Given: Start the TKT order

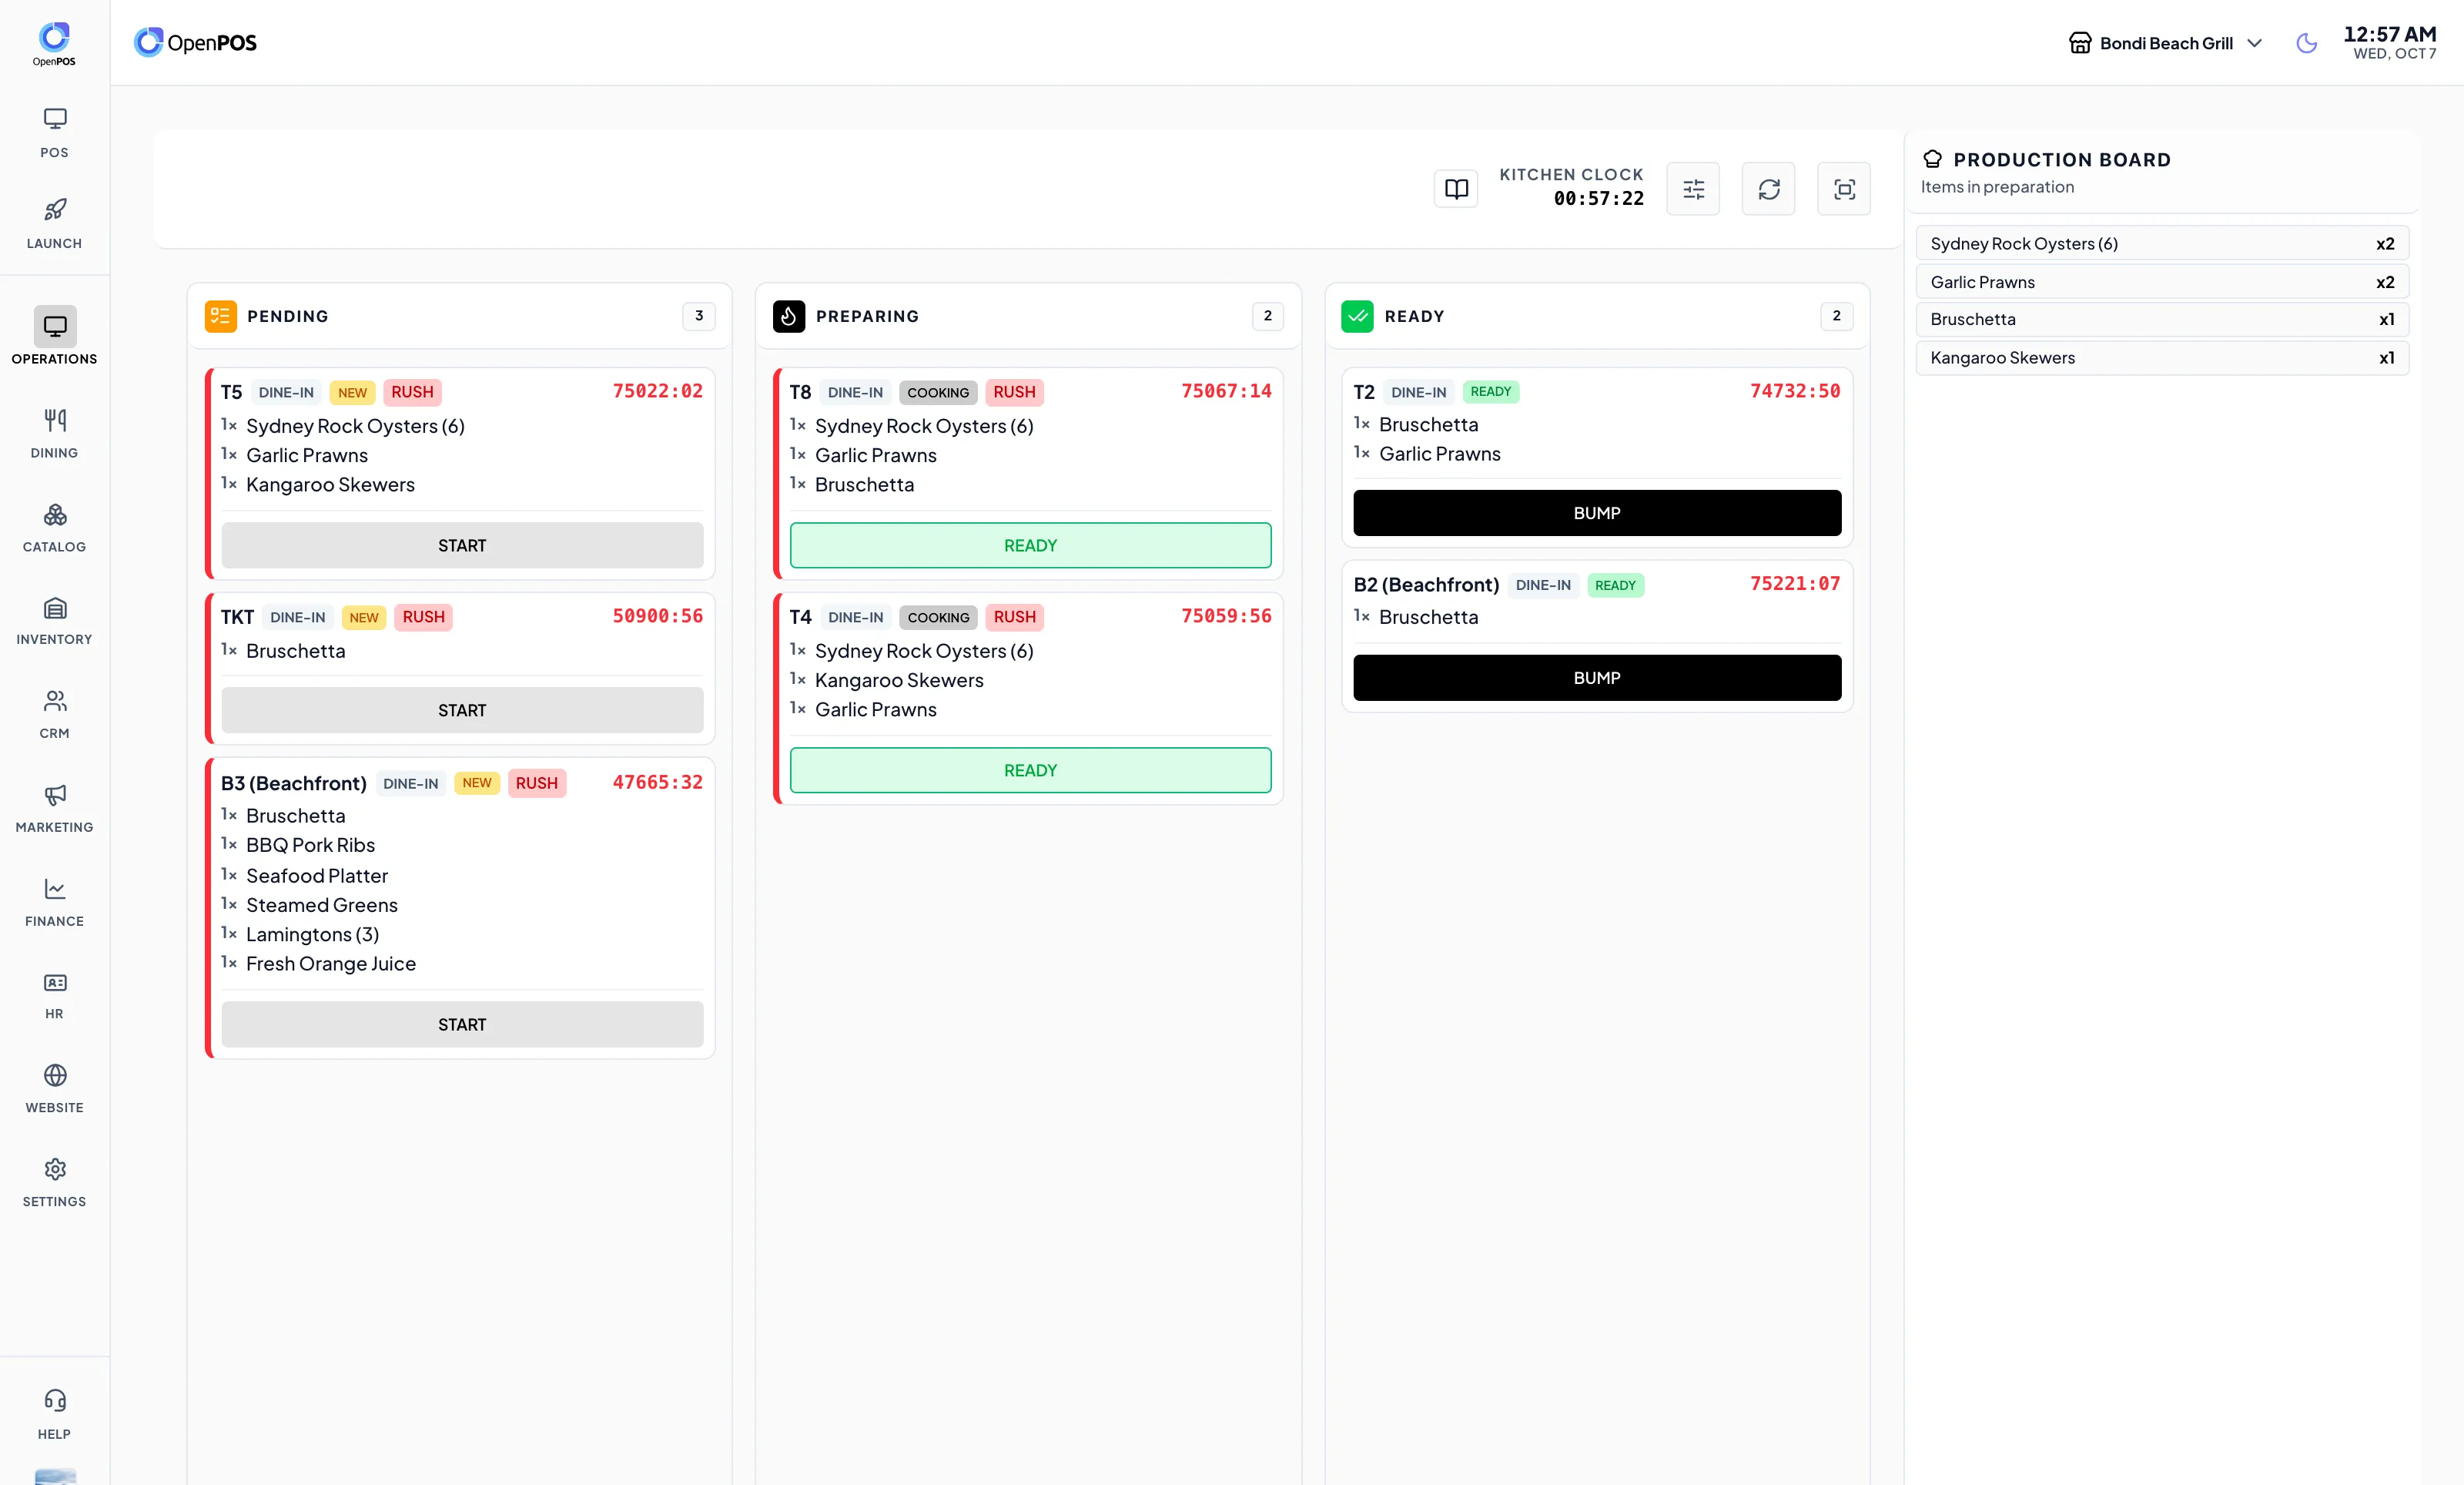Looking at the screenshot, I should (462, 710).
